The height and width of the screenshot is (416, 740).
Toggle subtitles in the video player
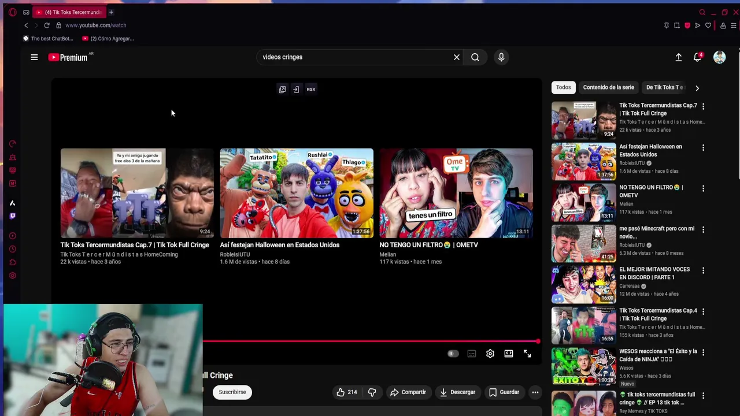(472, 354)
